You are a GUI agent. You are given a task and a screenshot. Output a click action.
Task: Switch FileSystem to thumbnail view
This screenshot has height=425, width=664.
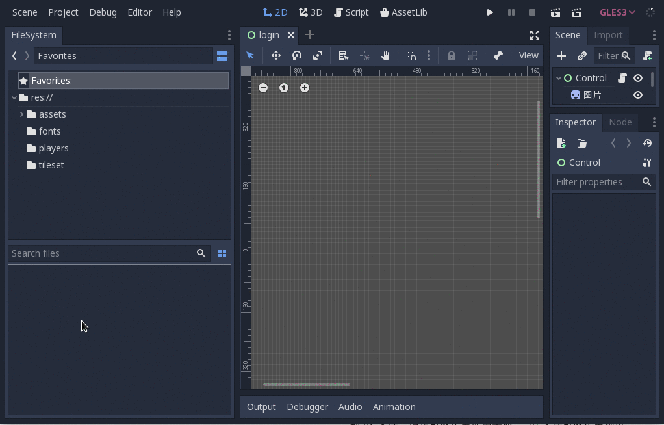(x=222, y=253)
